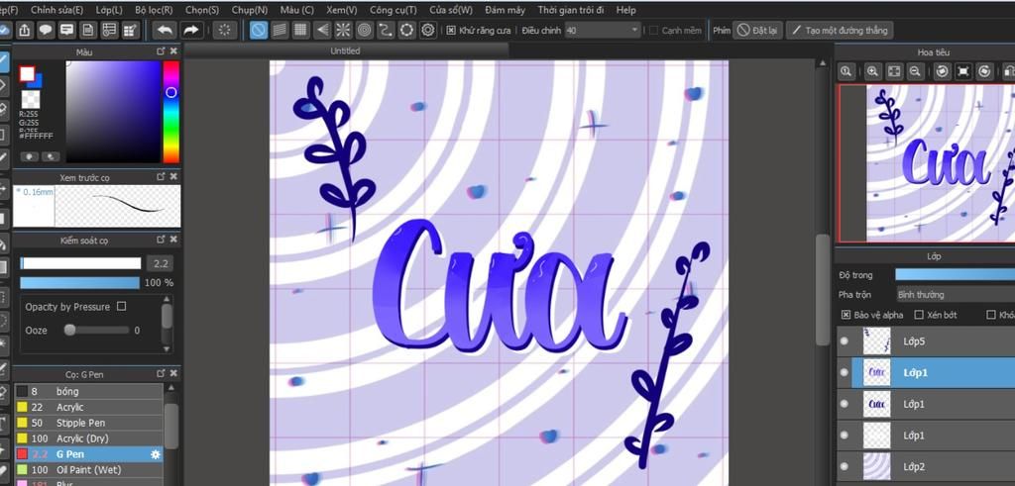The height and width of the screenshot is (486, 1015).
Task: Open the Bộ lọc(R) menu
Action: click(x=154, y=10)
